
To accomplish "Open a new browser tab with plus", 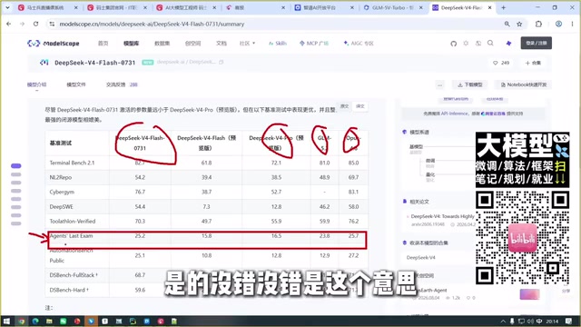I will [x=503, y=7].
